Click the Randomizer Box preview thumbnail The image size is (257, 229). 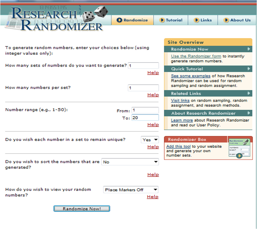pos(239,148)
